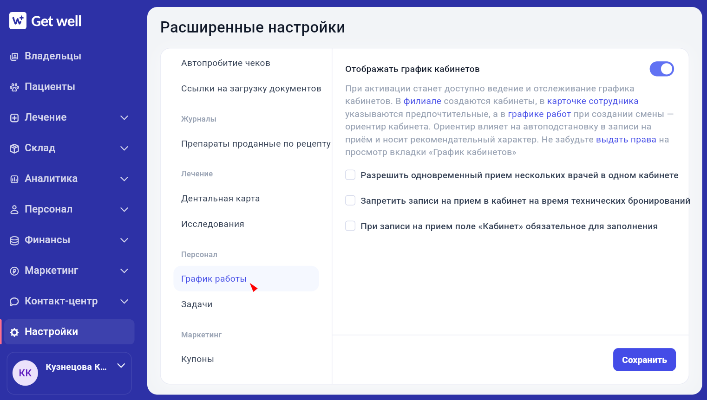Open the Исследования settings item
The height and width of the screenshot is (400, 707).
pyautogui.click(x=213, y=224)
